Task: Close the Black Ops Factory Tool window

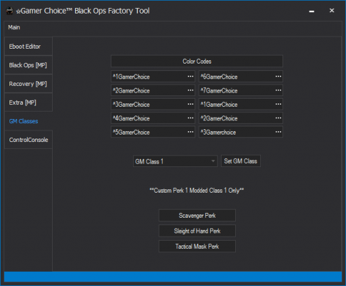Action: click(x=332, y=10)
